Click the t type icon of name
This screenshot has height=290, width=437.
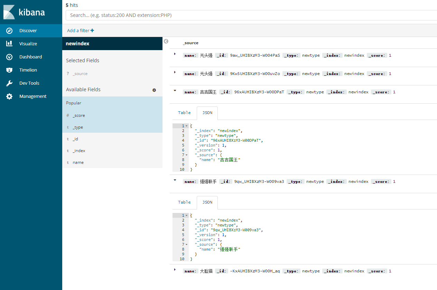click(68, 162)
